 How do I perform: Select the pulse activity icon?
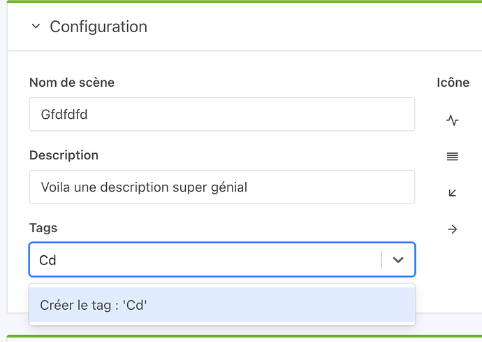(x=452, y=120)
